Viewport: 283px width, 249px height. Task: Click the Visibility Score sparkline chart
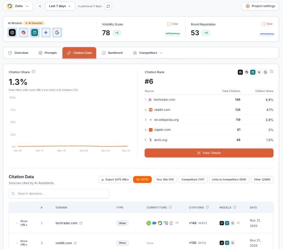pyautogui.click(x=172, y=34)
